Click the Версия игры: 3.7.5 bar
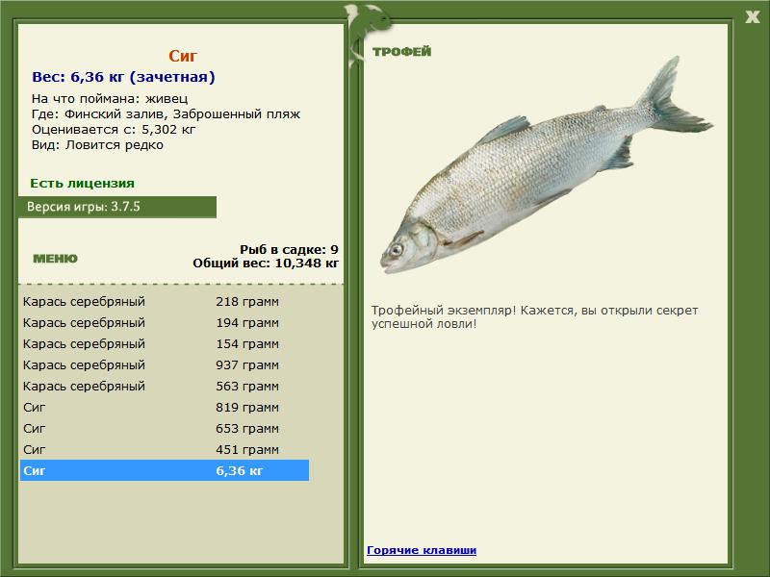Image resolution: width=770 pixels, height=577 pixels. (117, 207)
